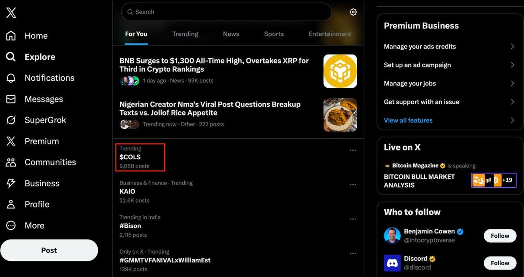Open the BNB logo news thumbnail
The width and height of the screenshot is (524, 277).
(340, 71)
